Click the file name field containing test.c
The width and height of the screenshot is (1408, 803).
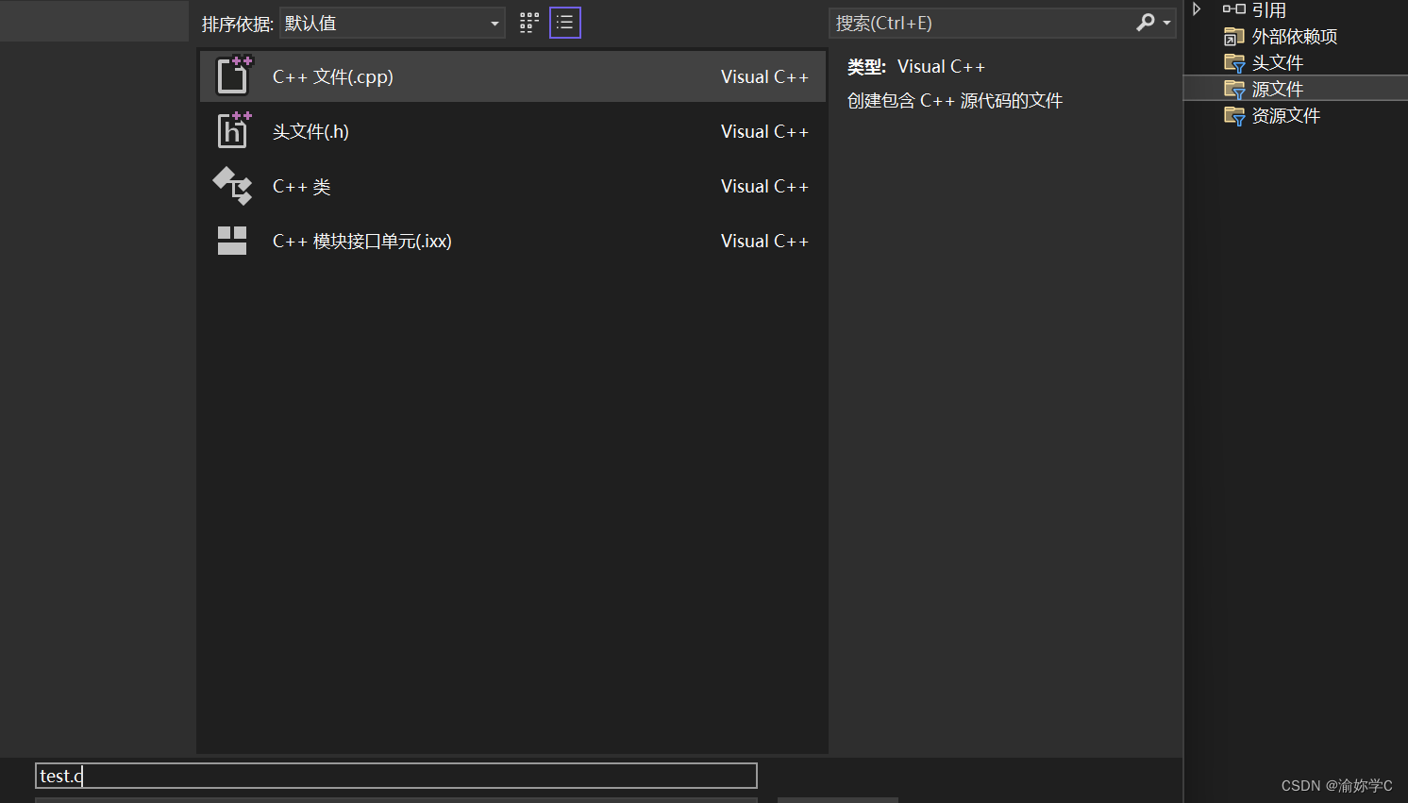click(396, 776)
